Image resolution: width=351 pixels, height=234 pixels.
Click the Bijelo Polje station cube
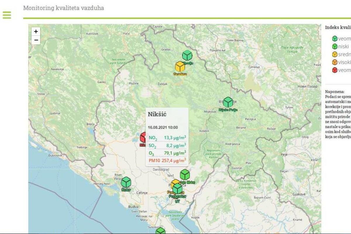228,102
